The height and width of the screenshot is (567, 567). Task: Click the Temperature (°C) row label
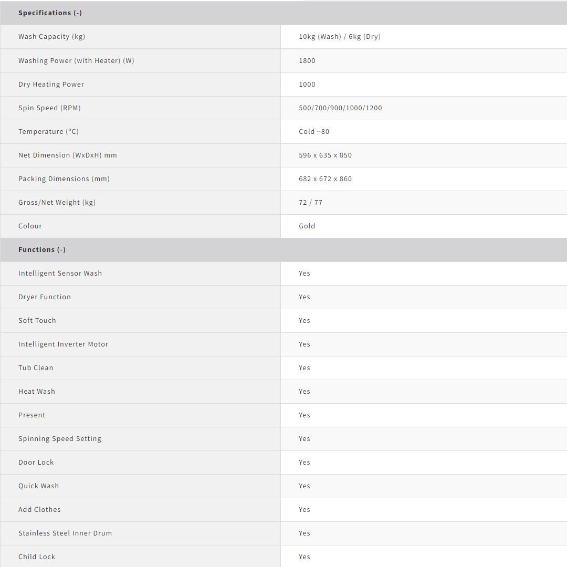click(x=48, y=131)
